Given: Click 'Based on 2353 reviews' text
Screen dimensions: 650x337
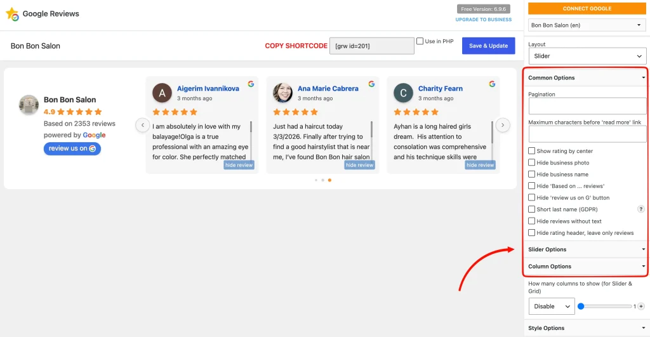Looking at the screenshot, I should (79, 124).
